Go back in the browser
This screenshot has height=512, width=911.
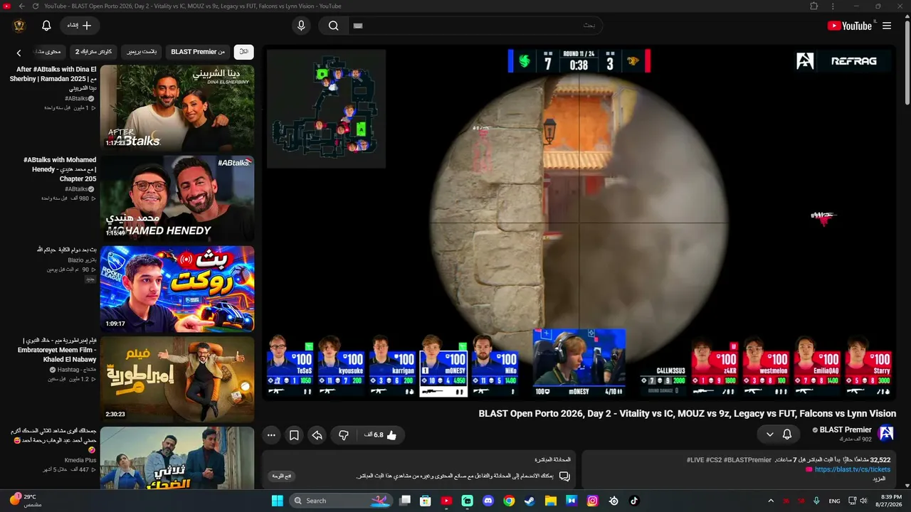22,6
